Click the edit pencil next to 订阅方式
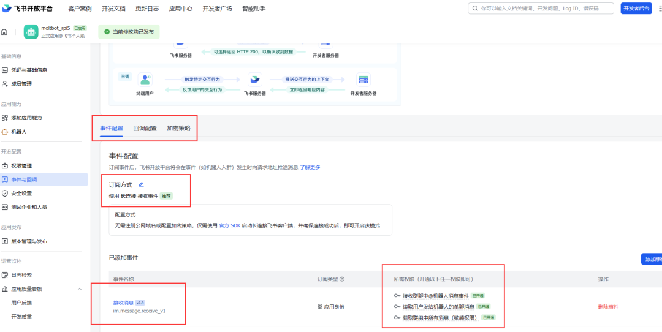 click(x=141, y=184)
